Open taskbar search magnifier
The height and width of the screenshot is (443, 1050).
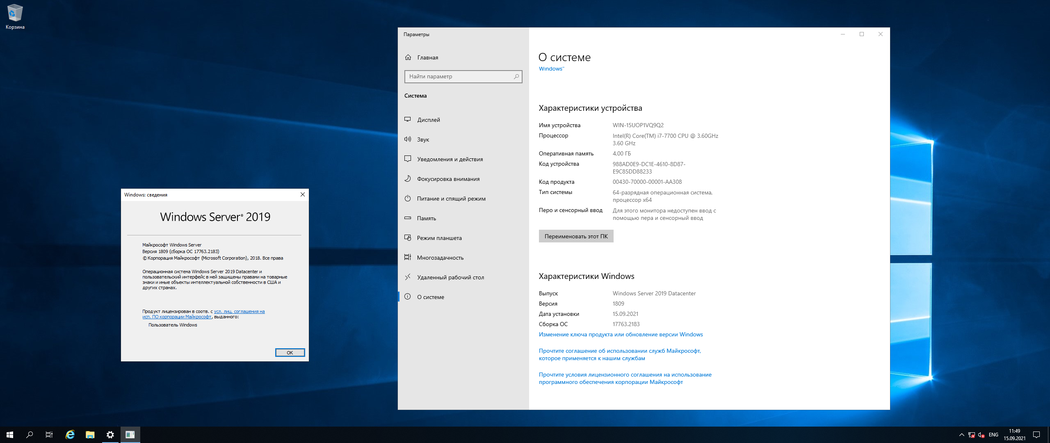pos(30,435)
